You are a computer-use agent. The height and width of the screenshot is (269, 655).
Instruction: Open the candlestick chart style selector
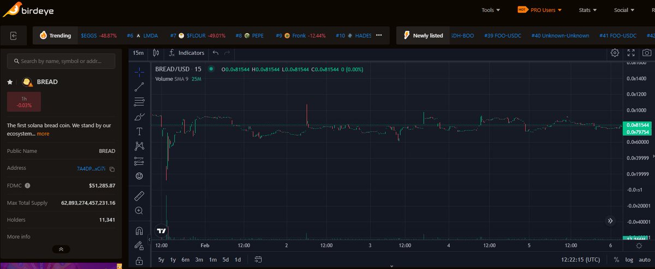(x=156, y=53)
